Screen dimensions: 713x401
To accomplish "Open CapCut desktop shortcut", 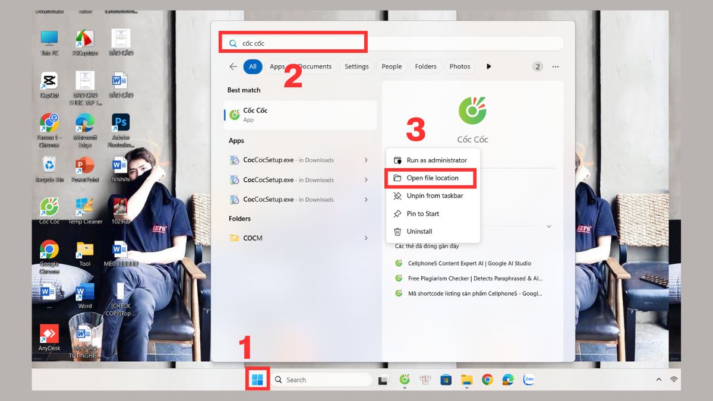I will click(49, 86).
